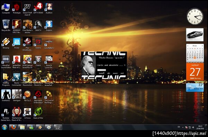Open the PCSX2 emulator shortcut
The height and width of the screenshot is (137, 208).
(x=17, y=43)
